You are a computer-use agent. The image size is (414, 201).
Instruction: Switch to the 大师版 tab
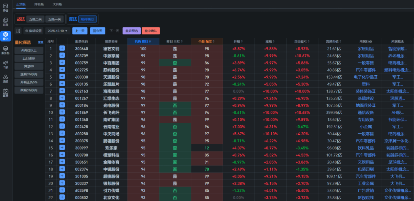click(57, 4)
